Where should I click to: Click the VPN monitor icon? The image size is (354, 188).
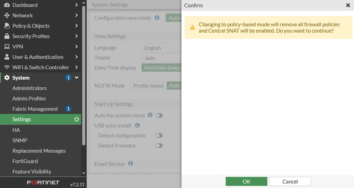7,46
